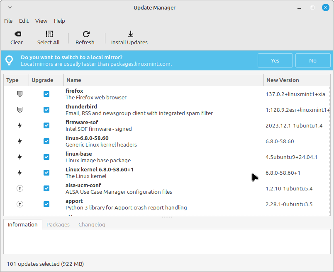Viewport: 334px width, 272px height.
Task: Select the firefox package name row
Action: point(74,91)
